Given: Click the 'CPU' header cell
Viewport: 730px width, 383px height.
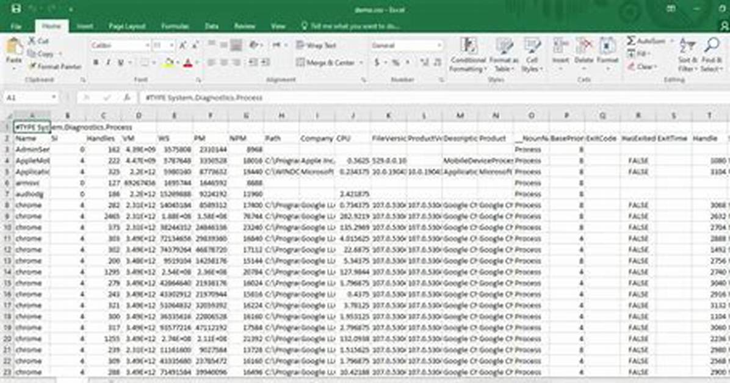Looking at the screenshot, I should click(353, 138).
